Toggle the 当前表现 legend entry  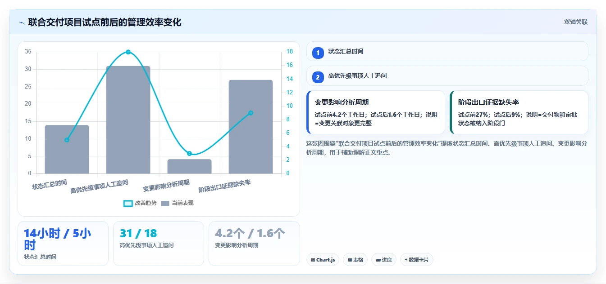177,203
